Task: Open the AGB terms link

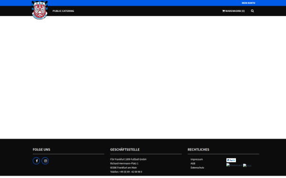Action: (193, 163)
